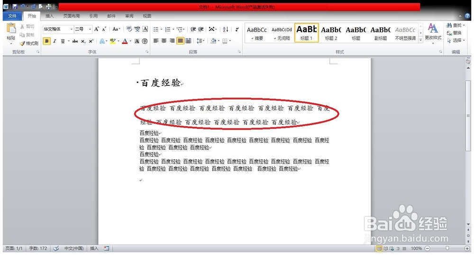Center the text
Viewport: 474px width, 255px height.
pyautogui.click(x=164, y=40)
